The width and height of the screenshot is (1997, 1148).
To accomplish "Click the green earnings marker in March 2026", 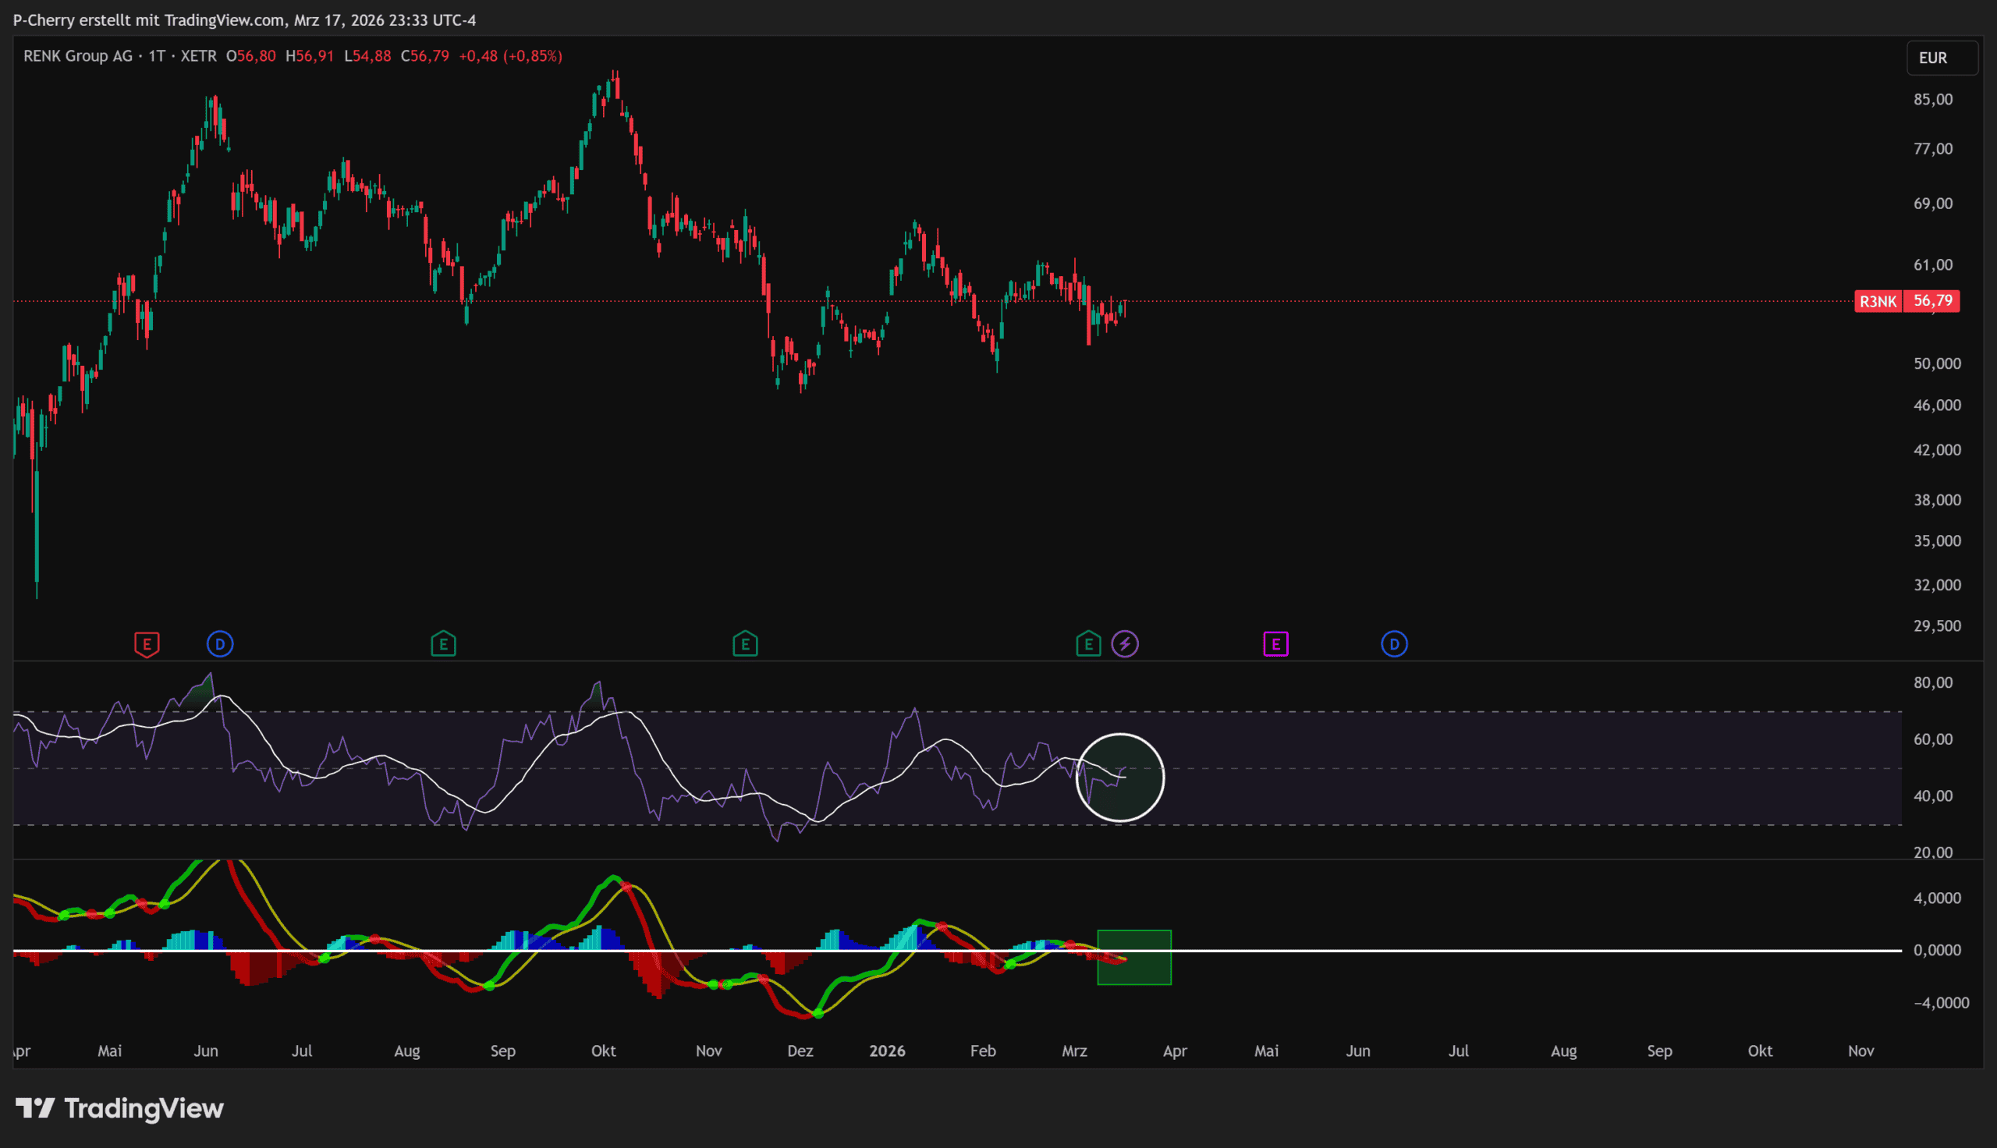I will coord(1088,644).
